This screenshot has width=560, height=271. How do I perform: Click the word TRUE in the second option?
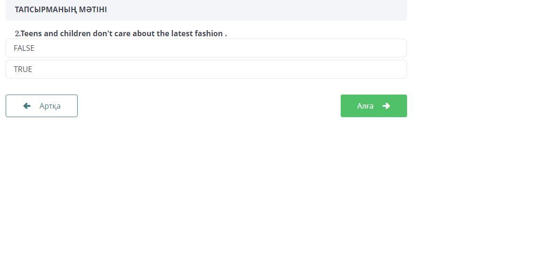point(23,69)
